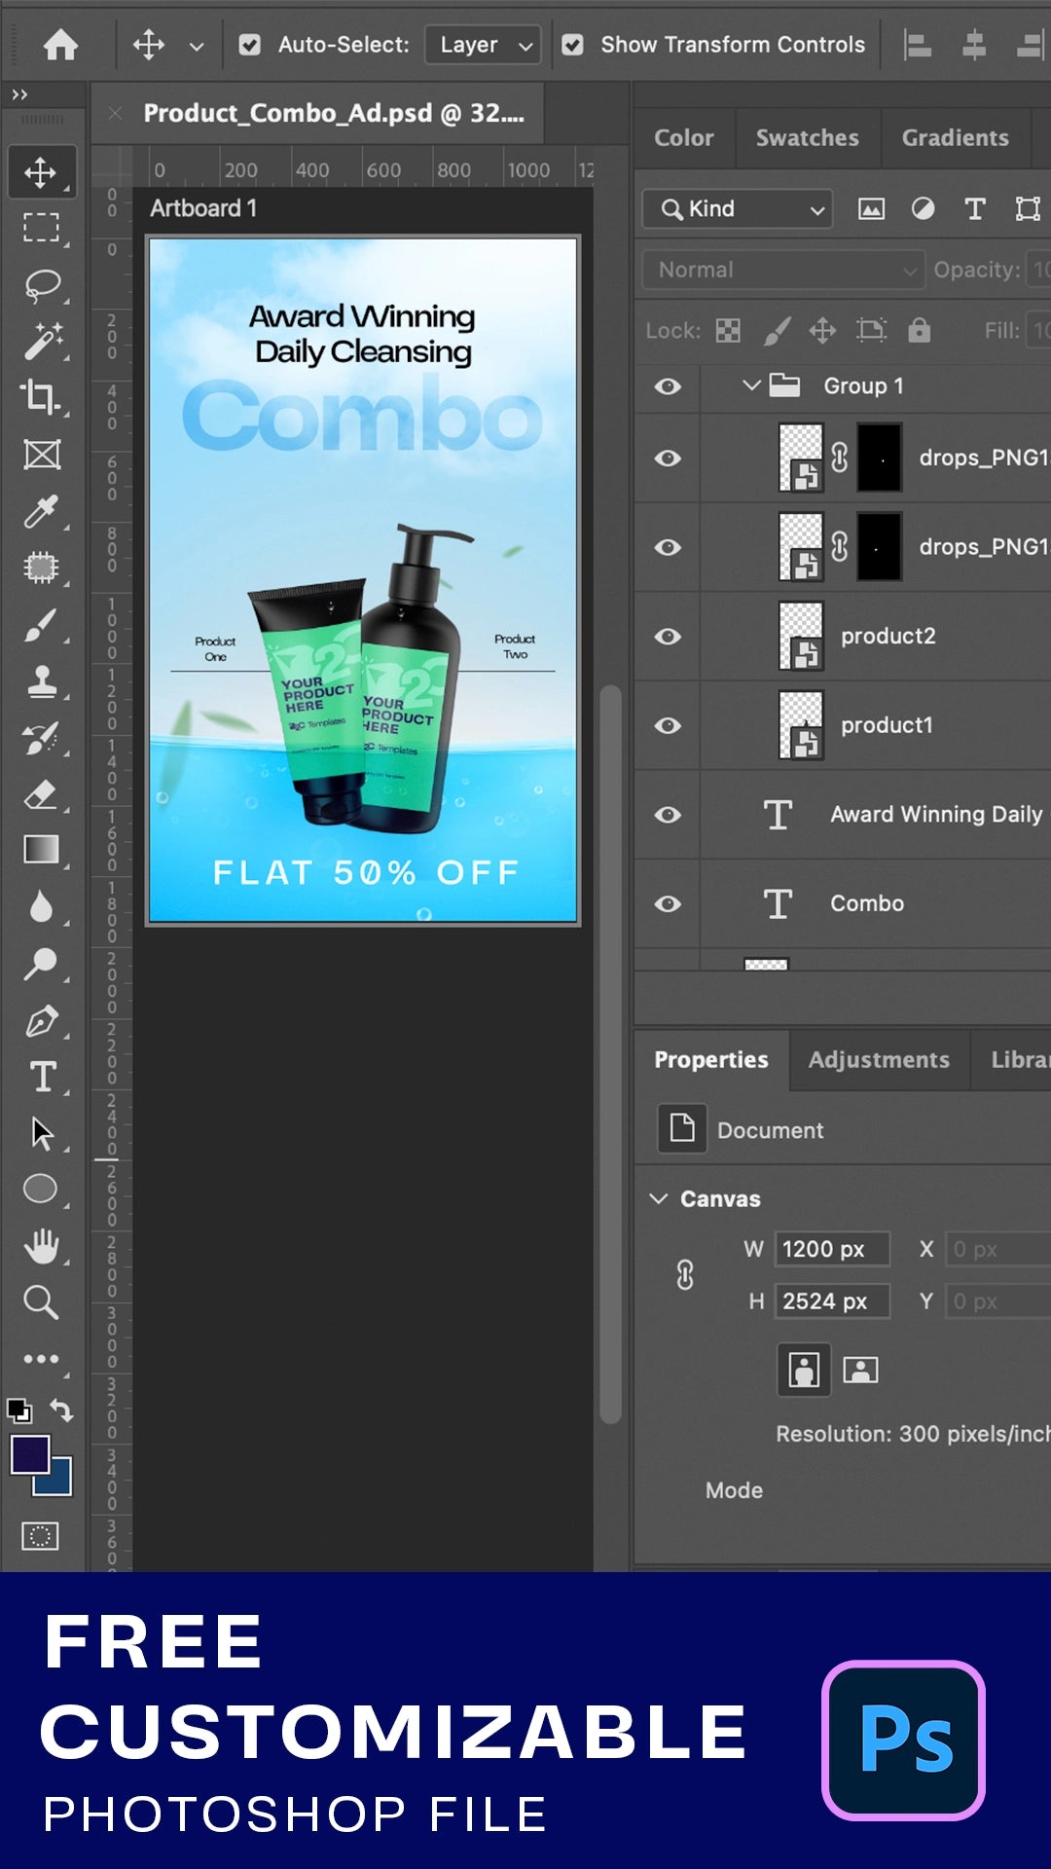
Task: Disable Show Transform Controls checkbox
Action: coord(573,45)
